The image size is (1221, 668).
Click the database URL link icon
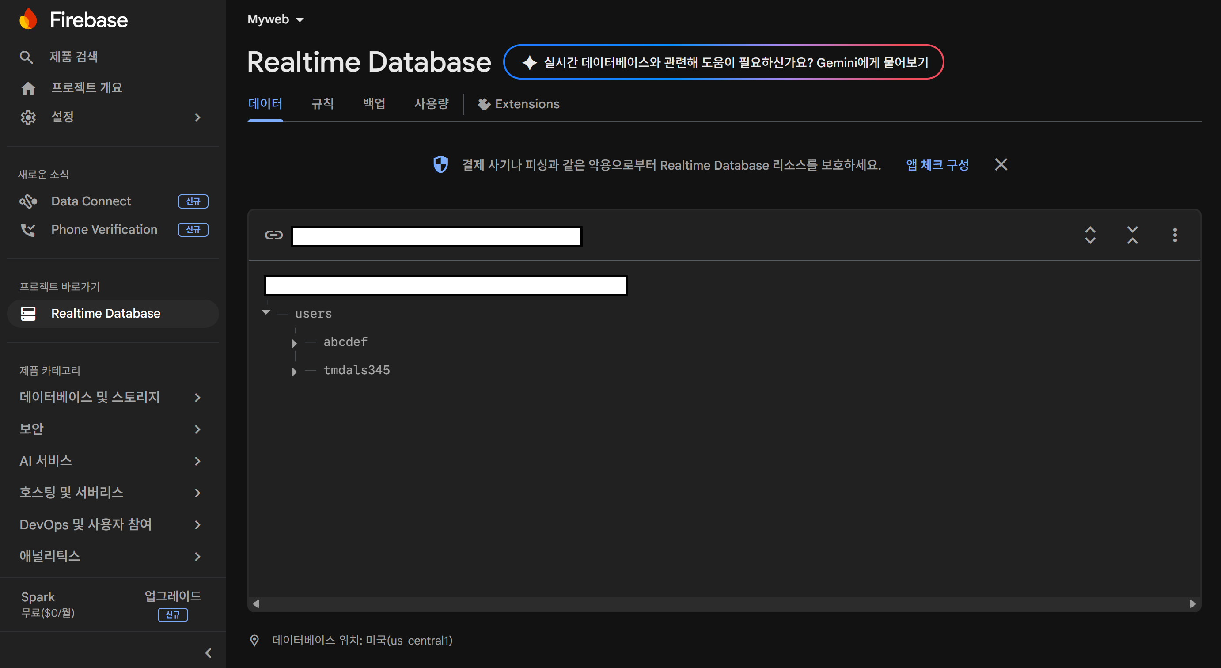point(273,235)
